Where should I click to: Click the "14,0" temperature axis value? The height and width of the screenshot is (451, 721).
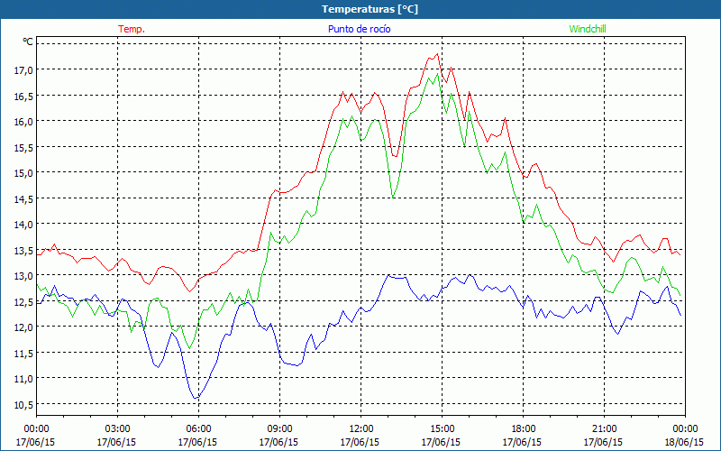click(x=24, y=225)
